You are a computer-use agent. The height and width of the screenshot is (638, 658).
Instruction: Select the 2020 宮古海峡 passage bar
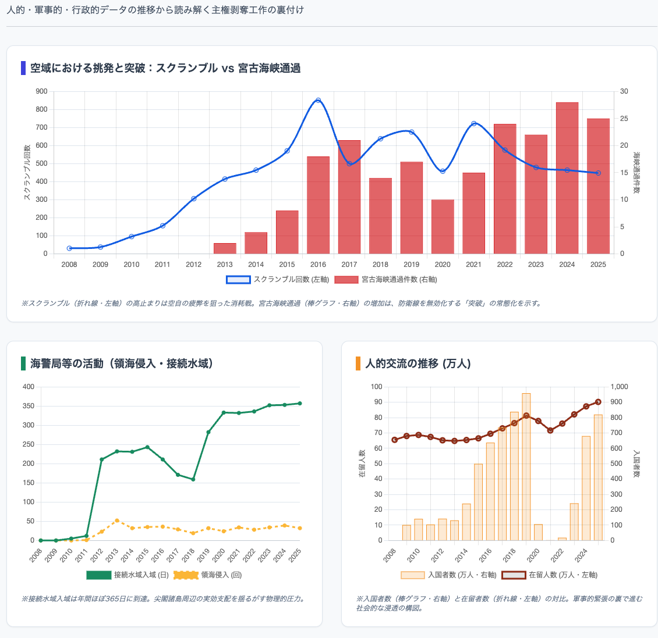click(443, 227)
